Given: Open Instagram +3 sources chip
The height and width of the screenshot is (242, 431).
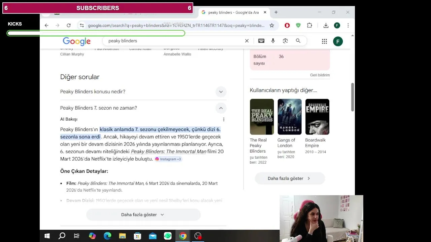Looking at the screenshot, I should (x=168, y=159).
